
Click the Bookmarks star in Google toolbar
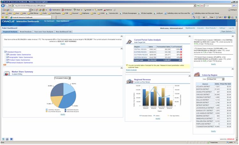tap(50, 10)
